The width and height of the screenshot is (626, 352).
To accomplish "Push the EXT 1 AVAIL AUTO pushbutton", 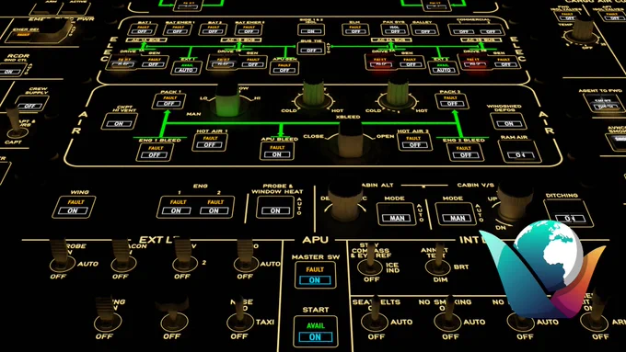I will (x=187, y=67).
